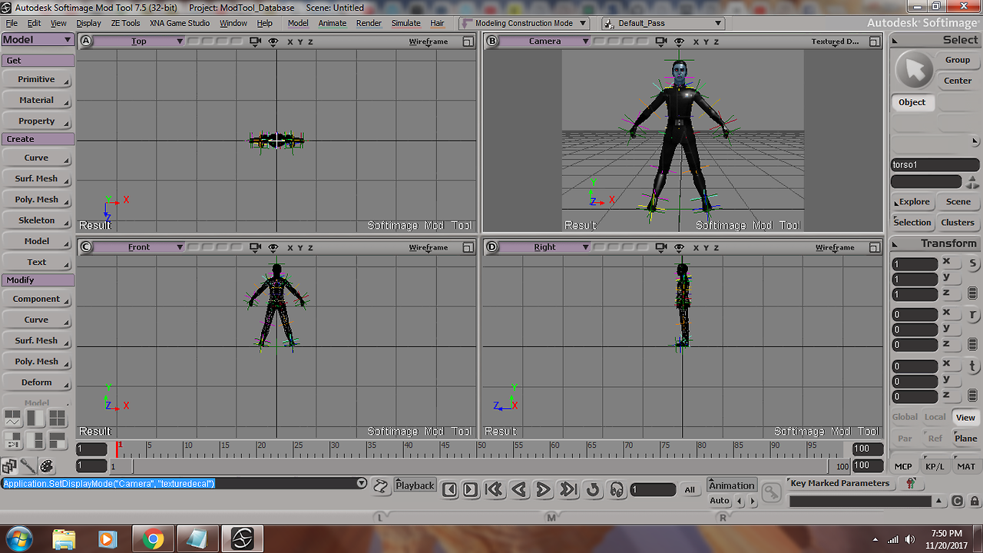983x553 pixels.
Task: Click the stacked panels icon in lower-left panel
Action: 9,465
